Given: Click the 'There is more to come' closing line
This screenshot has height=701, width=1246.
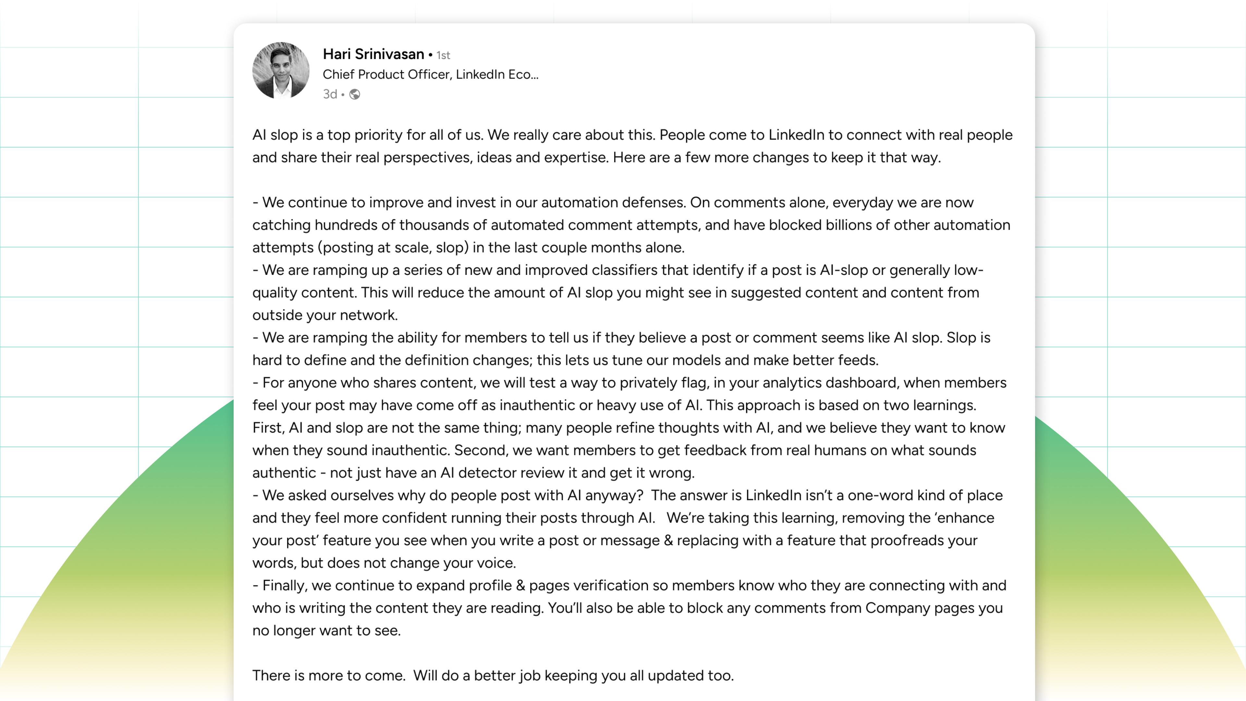Looking at the screenshot, I should coord(493,675).
